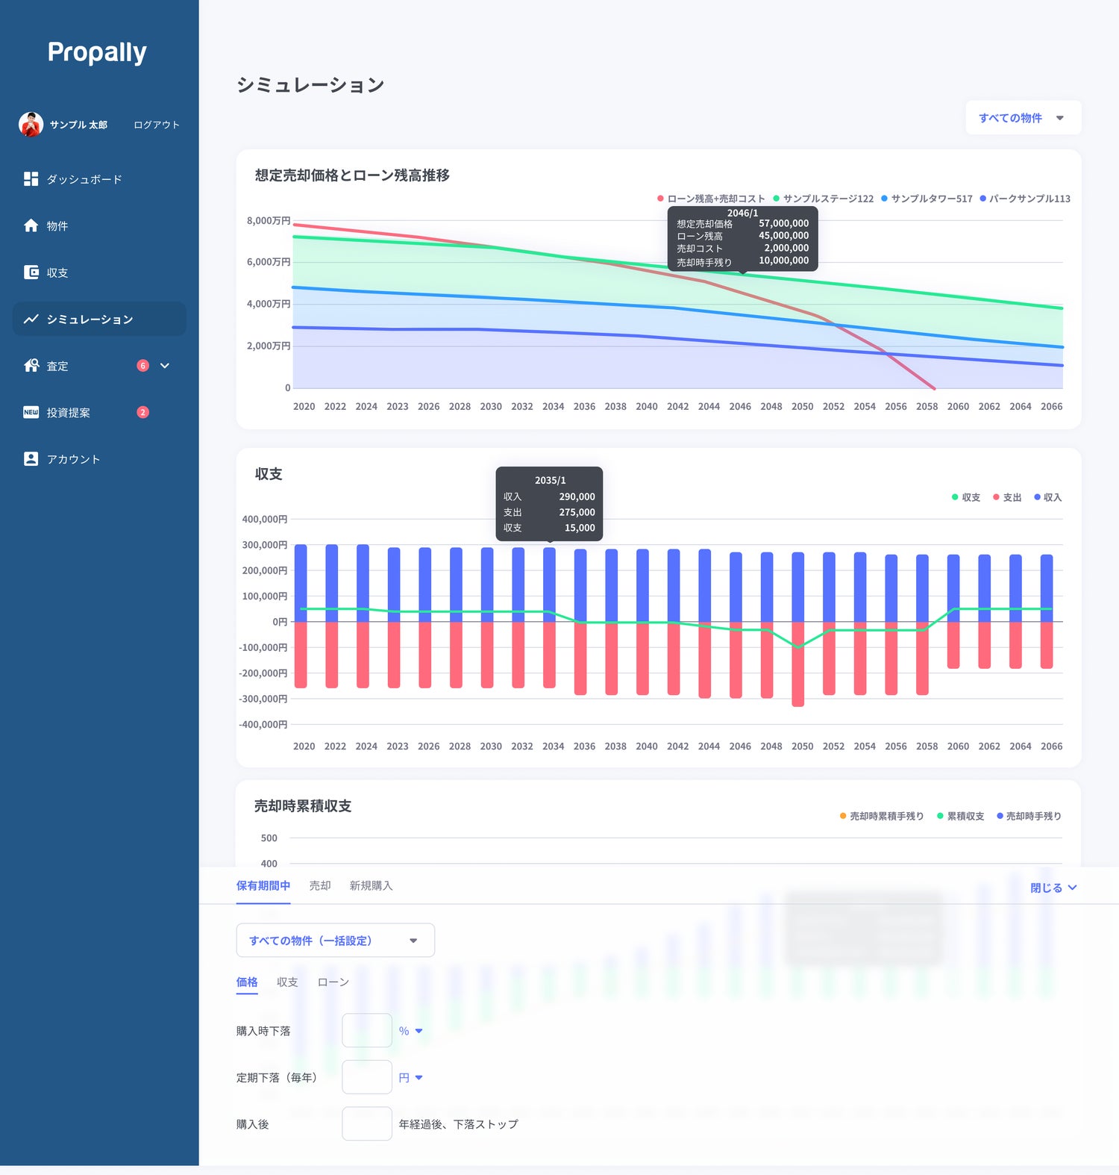Screen dimensions: 1119x1175
Task: Toggle ローン残高+売却コスト legend series
Action: click(x=710, y=199)
